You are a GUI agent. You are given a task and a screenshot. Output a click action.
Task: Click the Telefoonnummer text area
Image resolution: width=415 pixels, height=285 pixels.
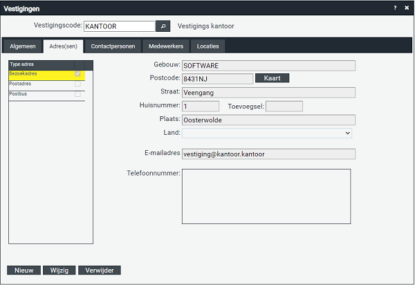click(266, 196)
